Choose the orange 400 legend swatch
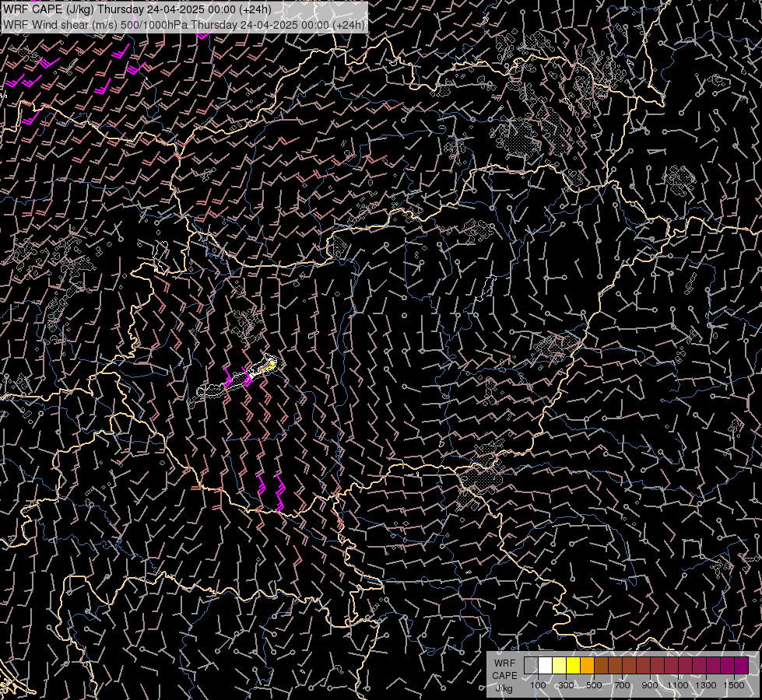 coord(588,665)
